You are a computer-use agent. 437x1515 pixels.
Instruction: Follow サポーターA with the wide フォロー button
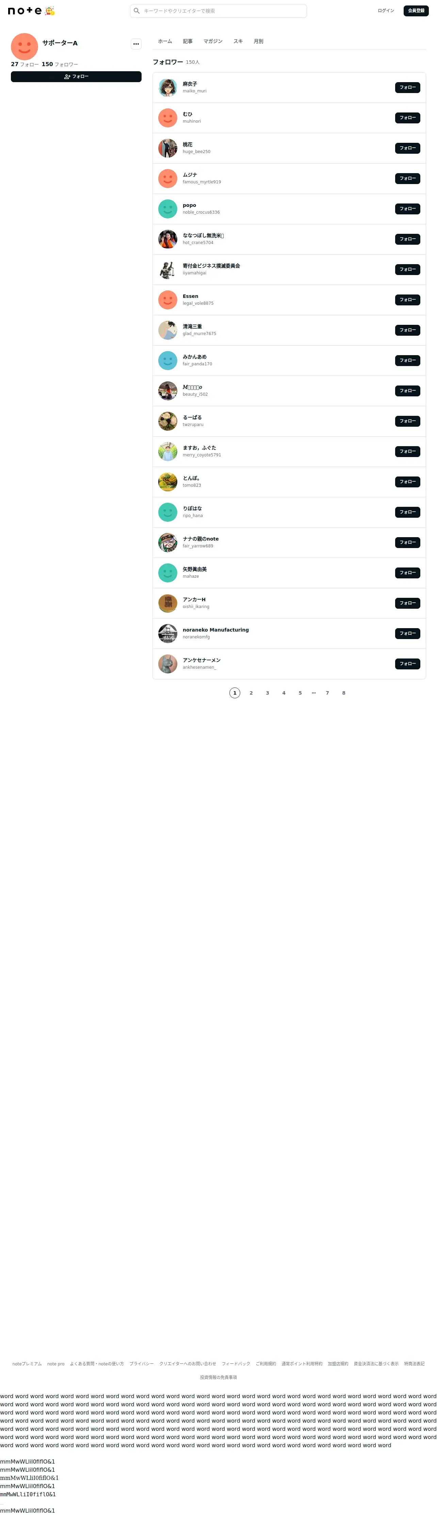(x=76, y=76)
